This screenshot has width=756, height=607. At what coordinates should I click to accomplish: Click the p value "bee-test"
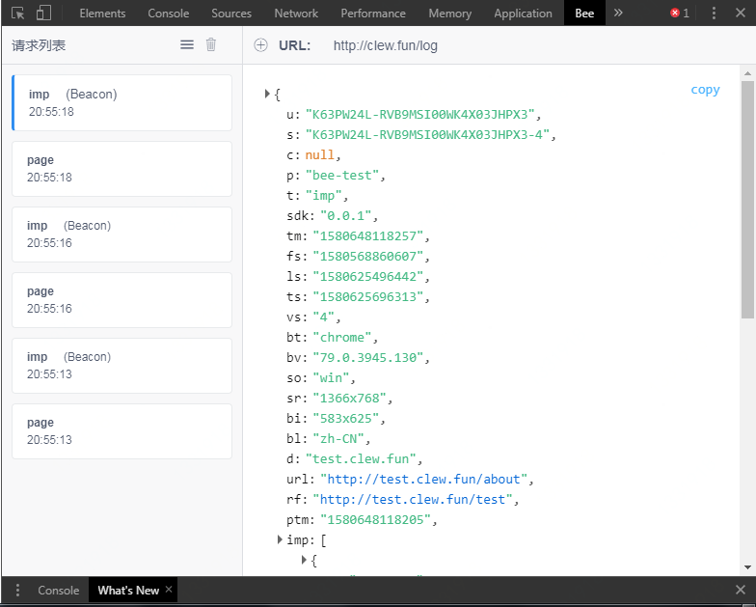(x=342, y=176)
